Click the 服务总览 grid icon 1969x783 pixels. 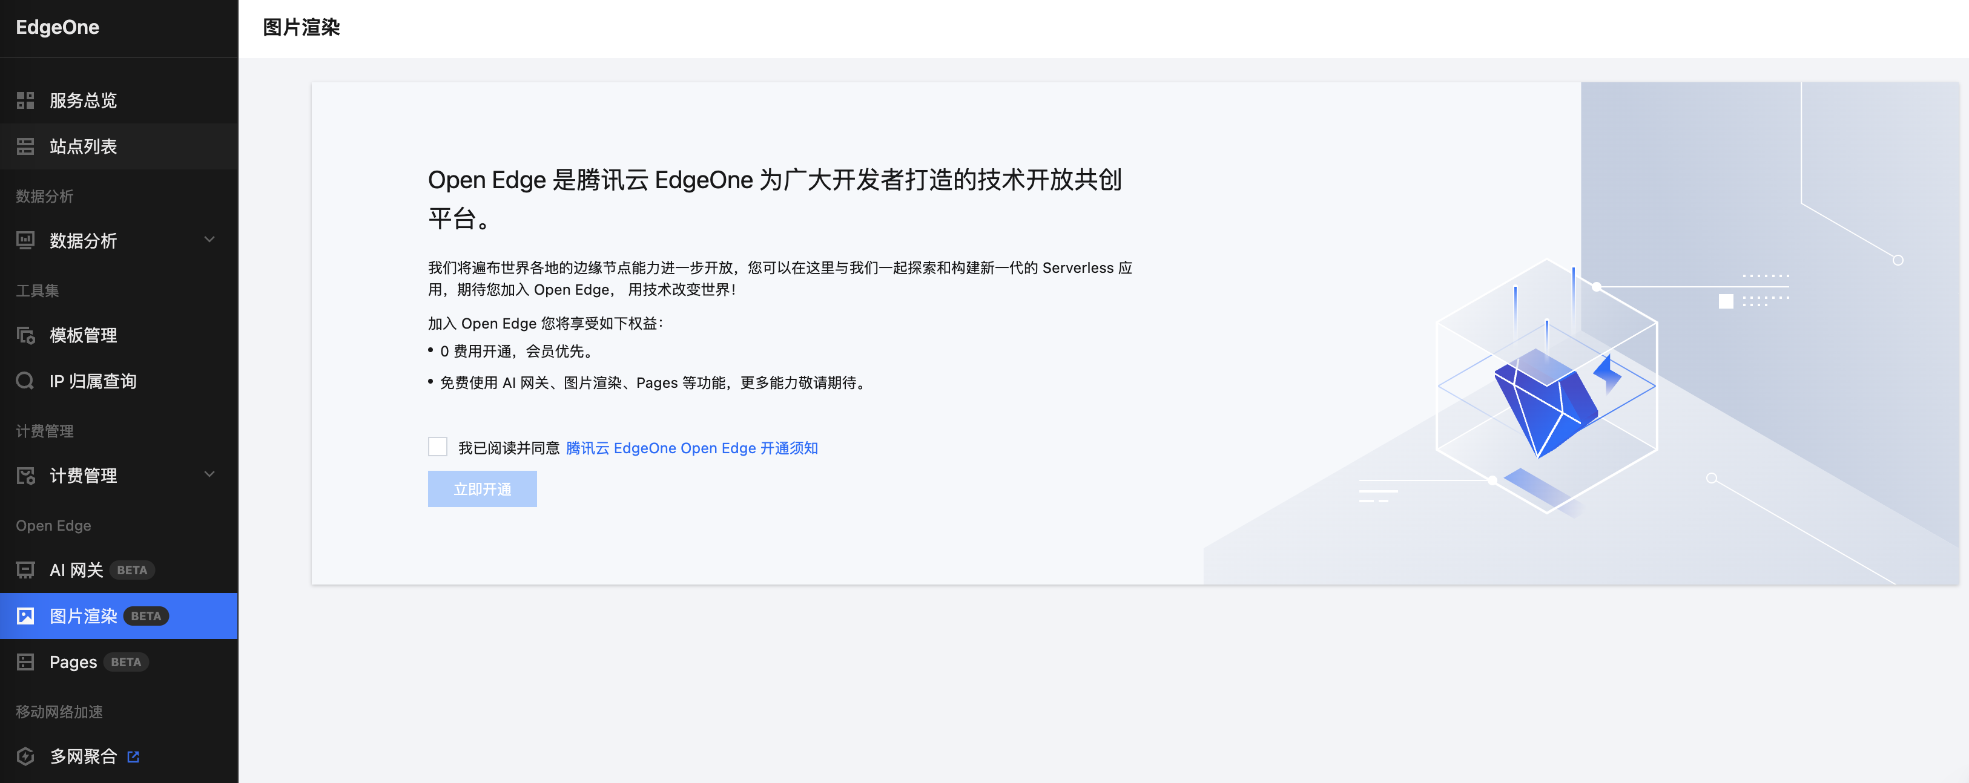25,100
